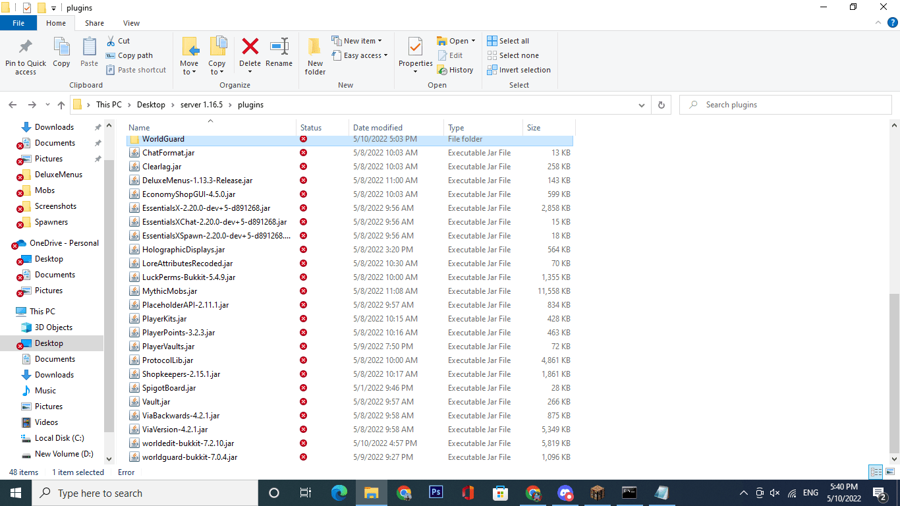Click the Search plugins field

[x=784, y=105]
